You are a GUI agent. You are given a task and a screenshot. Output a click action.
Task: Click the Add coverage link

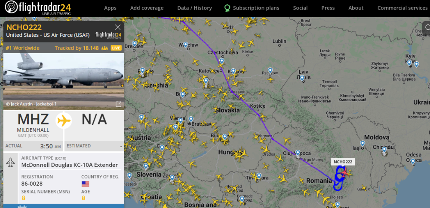(x=147, y=8)
